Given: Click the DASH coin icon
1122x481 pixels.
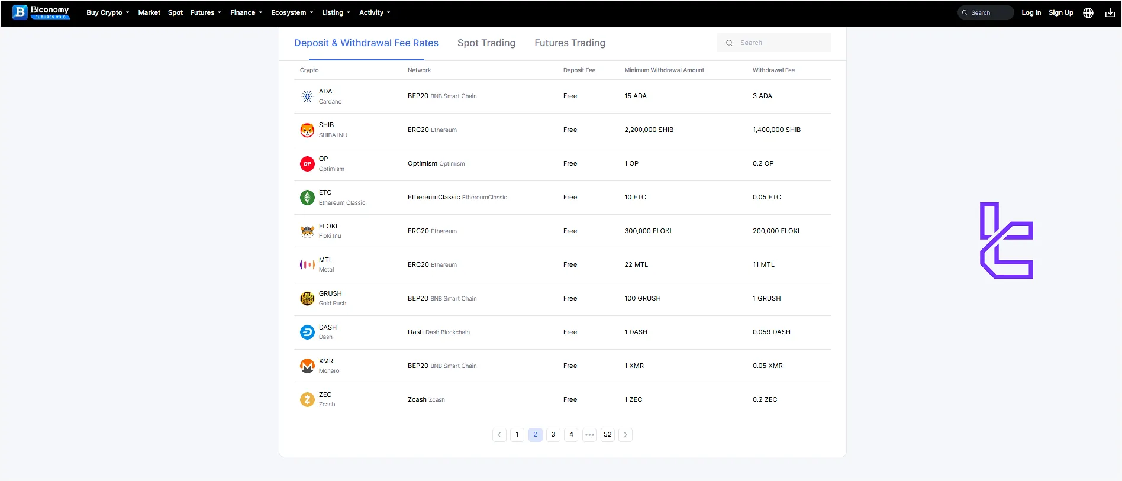Looking at the screenshot, I should (x=307, y=332).
